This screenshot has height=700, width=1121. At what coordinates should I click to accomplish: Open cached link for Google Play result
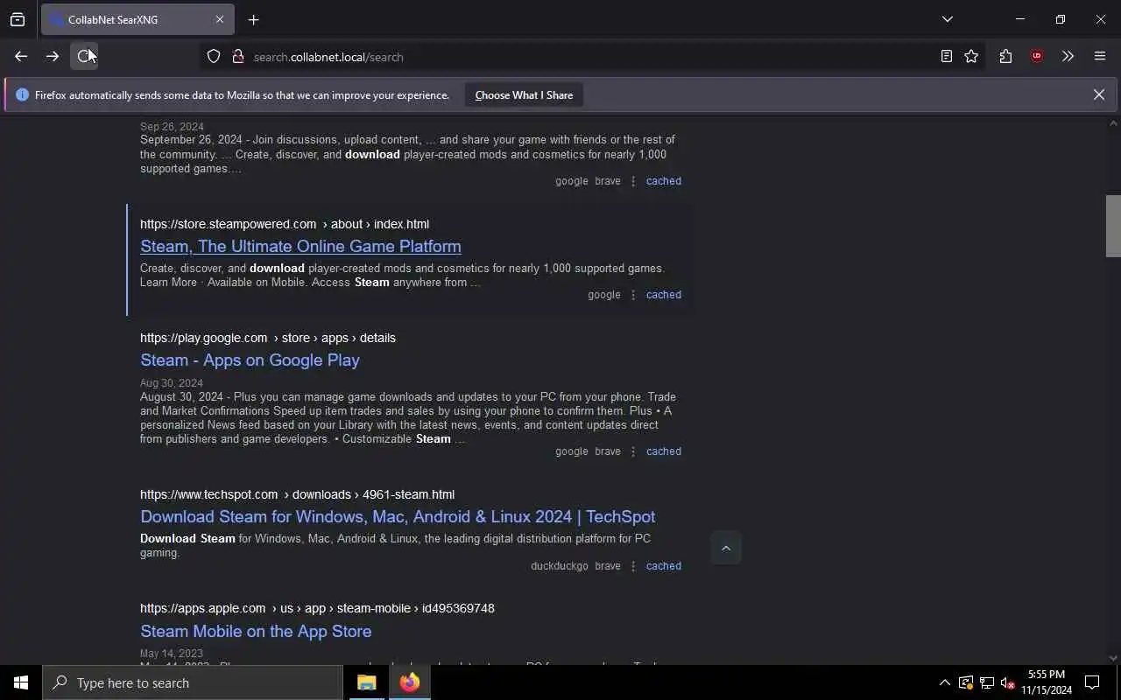pyautogui.click(x=664, y=451)
